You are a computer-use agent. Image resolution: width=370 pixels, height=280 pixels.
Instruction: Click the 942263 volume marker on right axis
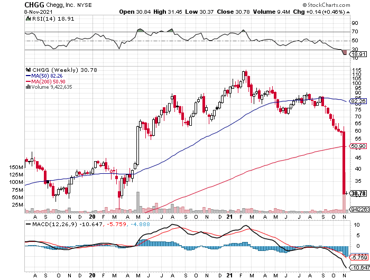pos(359,209)
